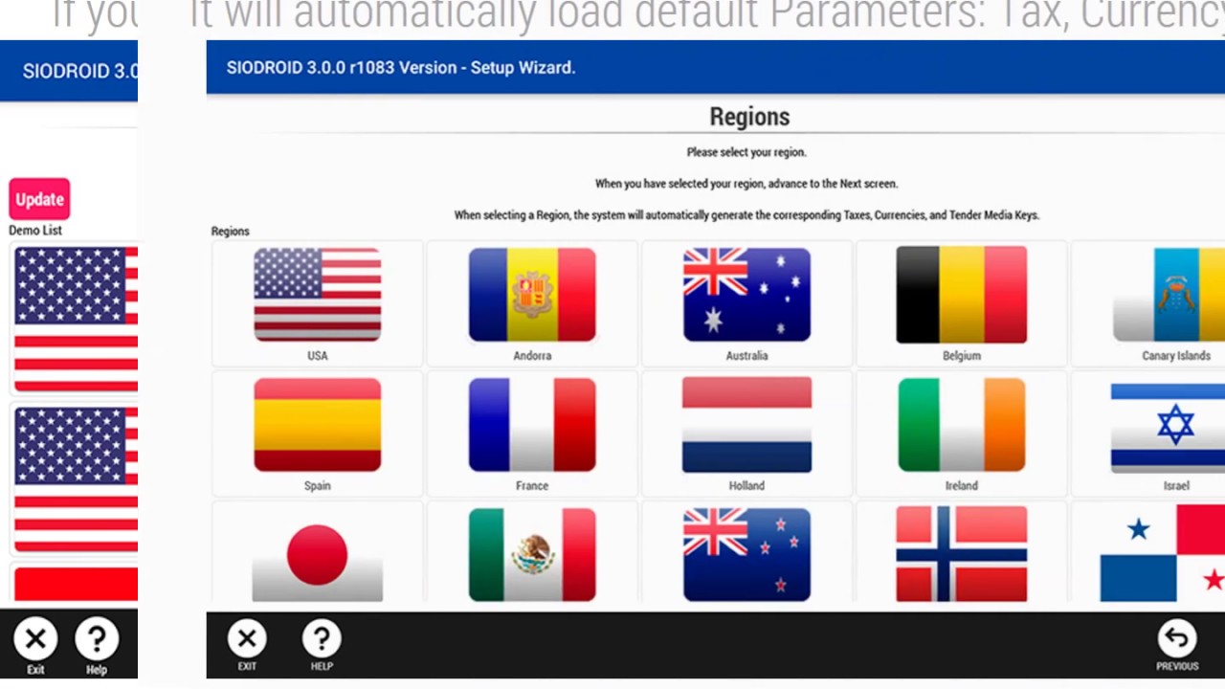The height and width of the screenshot is (689, 1225).
Task: Click the 'France' label text
Action: [532, 486]
